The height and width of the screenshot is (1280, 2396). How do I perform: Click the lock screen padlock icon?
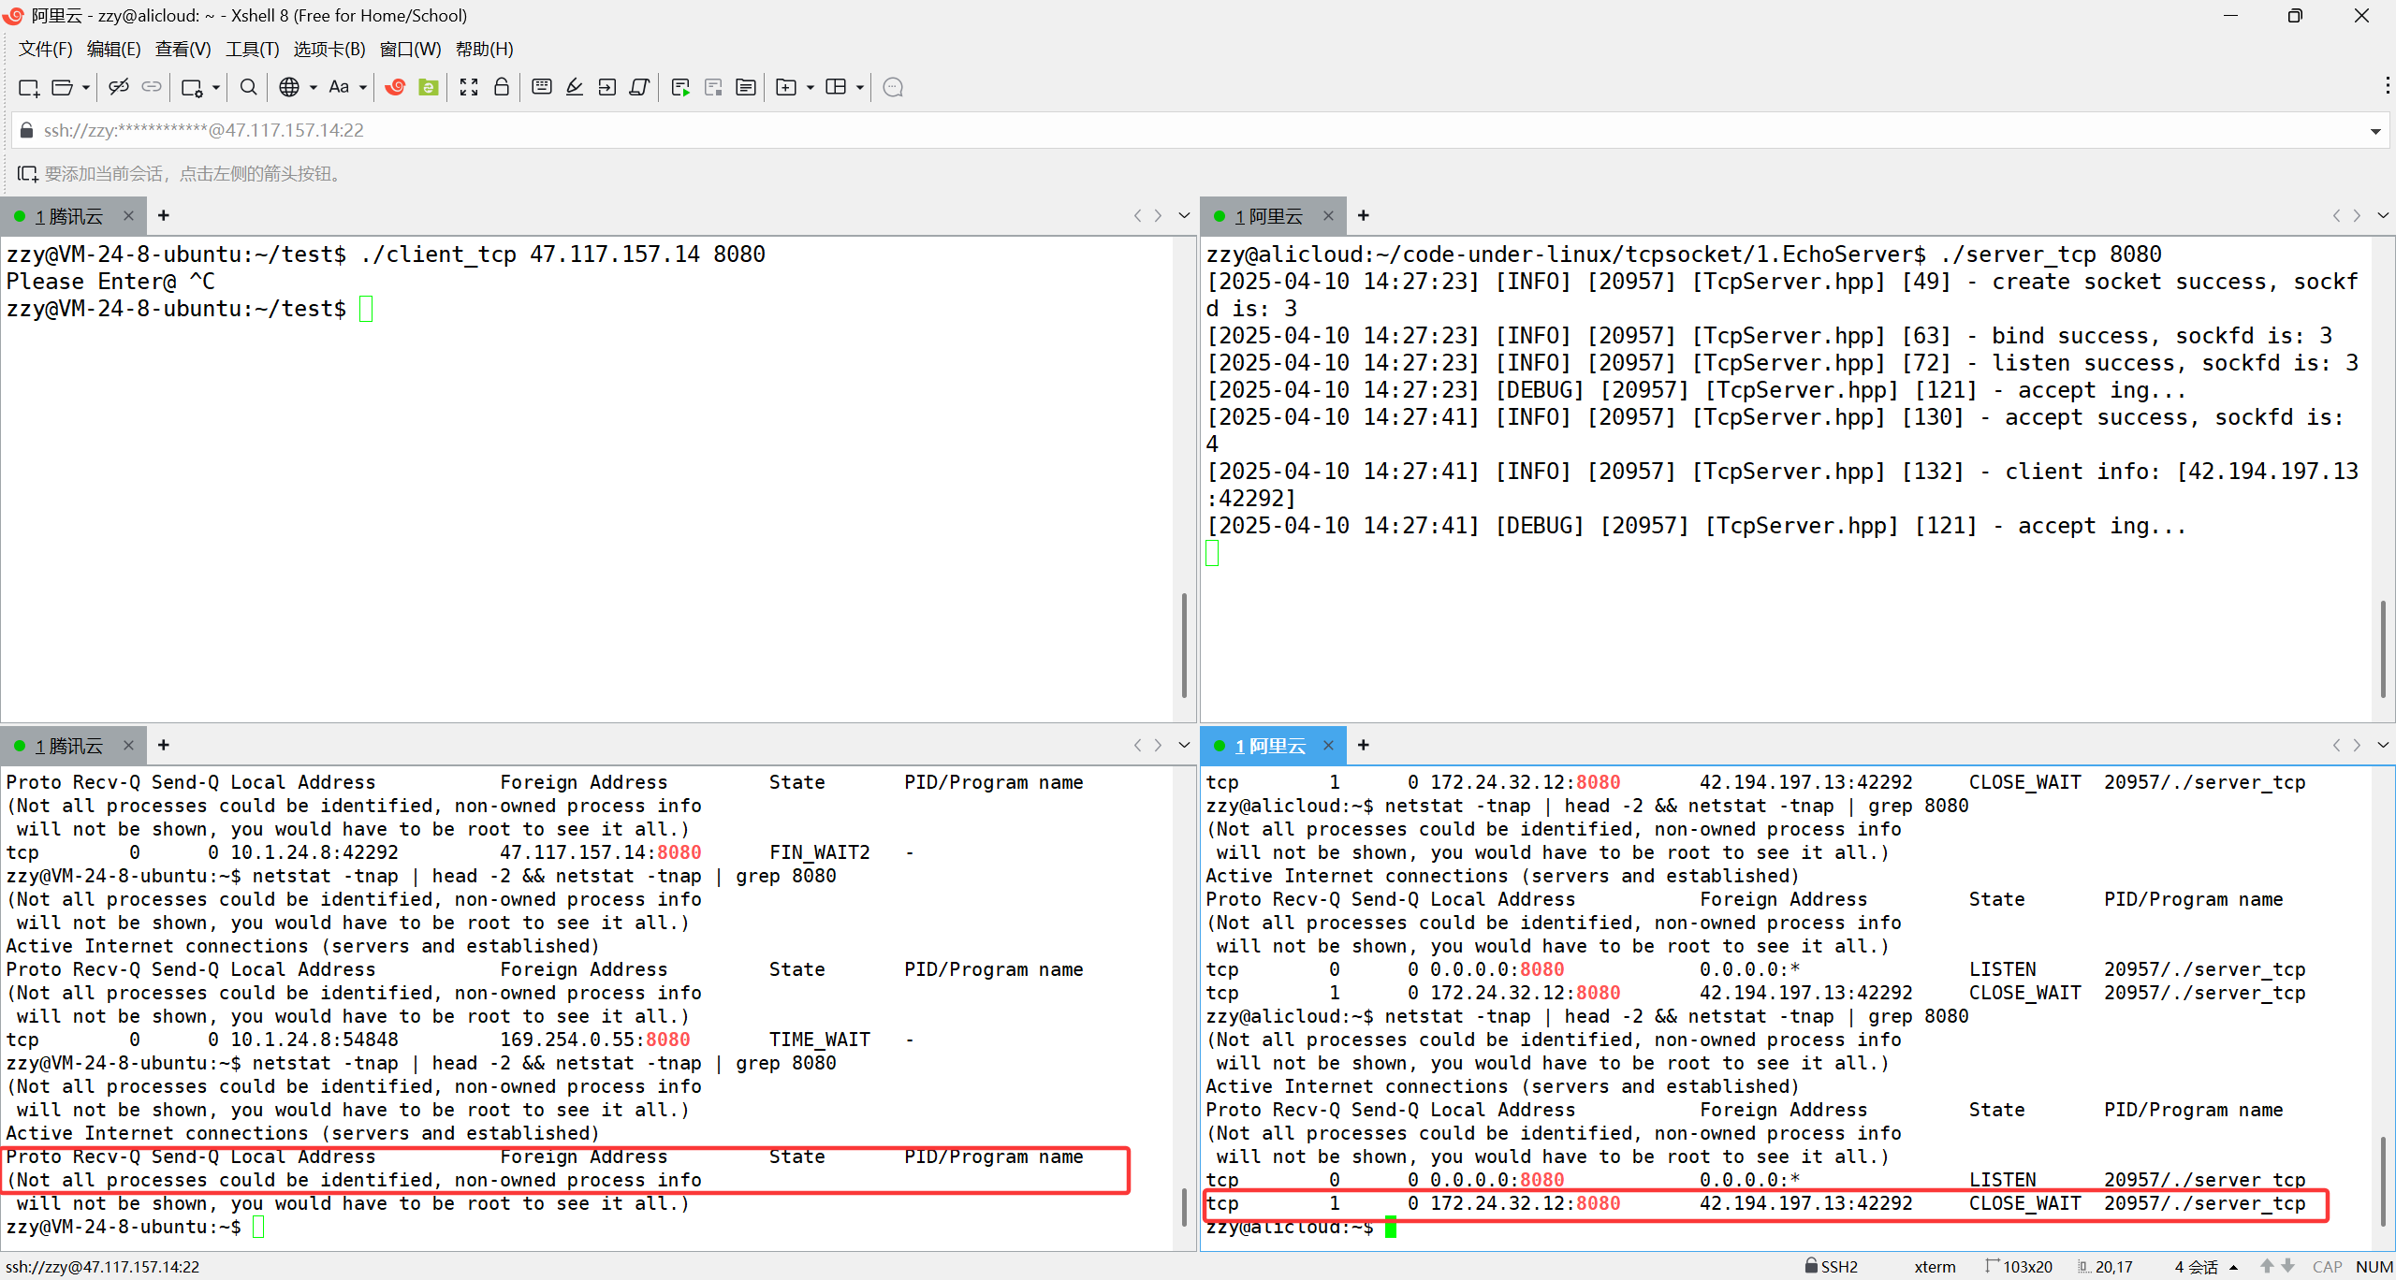pyautogui.click(x=502, y=87)
